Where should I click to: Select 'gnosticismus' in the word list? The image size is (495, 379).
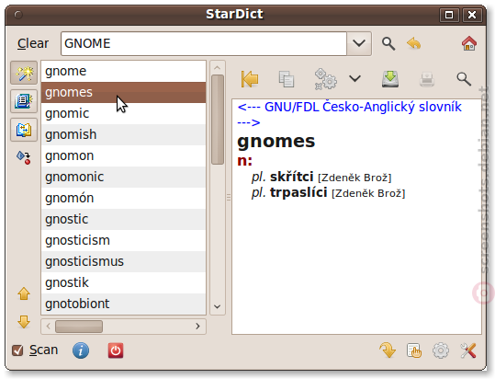(x=123, y=262)
